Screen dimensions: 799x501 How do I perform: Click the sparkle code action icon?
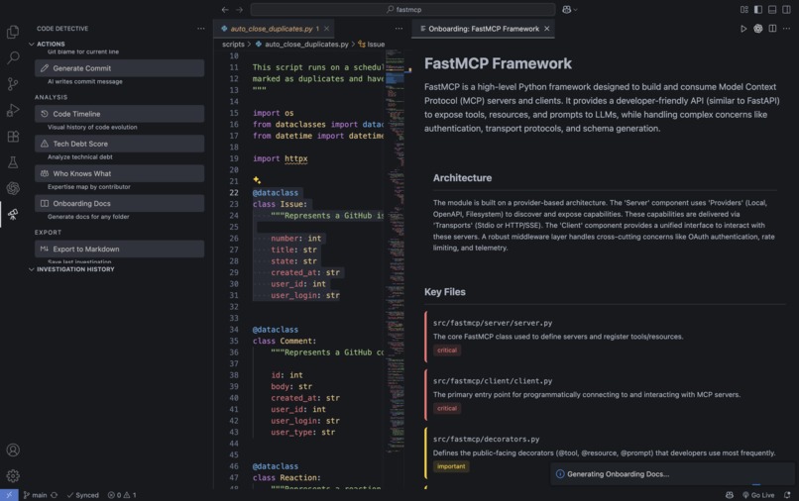[x=257, y=180]
